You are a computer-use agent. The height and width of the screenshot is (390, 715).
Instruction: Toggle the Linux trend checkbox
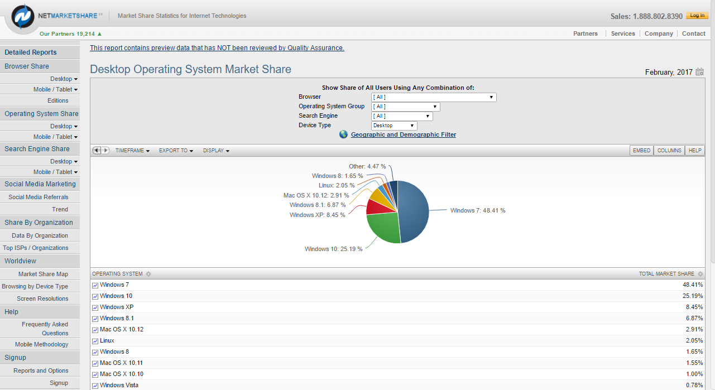[x=95, y=341]
